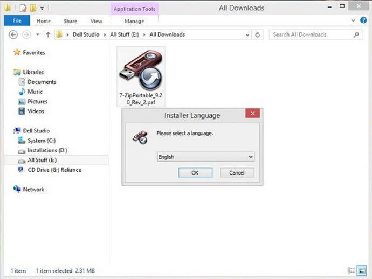The height and width of the screenshot is (279, 372).
Task: Select Libraries in the navigation pane
Action: click(x=33, y=72)
